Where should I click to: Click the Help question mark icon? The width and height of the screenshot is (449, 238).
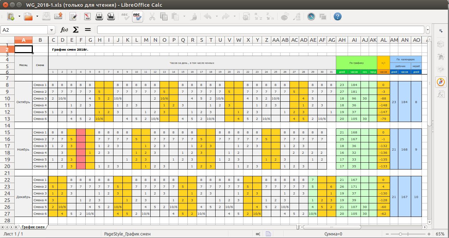tap(337, 16)
